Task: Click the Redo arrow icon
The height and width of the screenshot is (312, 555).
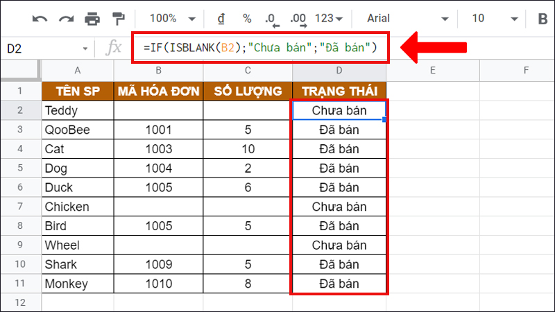Action: [x=65, y=19]
